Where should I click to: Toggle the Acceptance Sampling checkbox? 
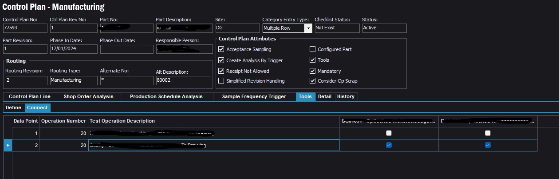coord(221,49)
